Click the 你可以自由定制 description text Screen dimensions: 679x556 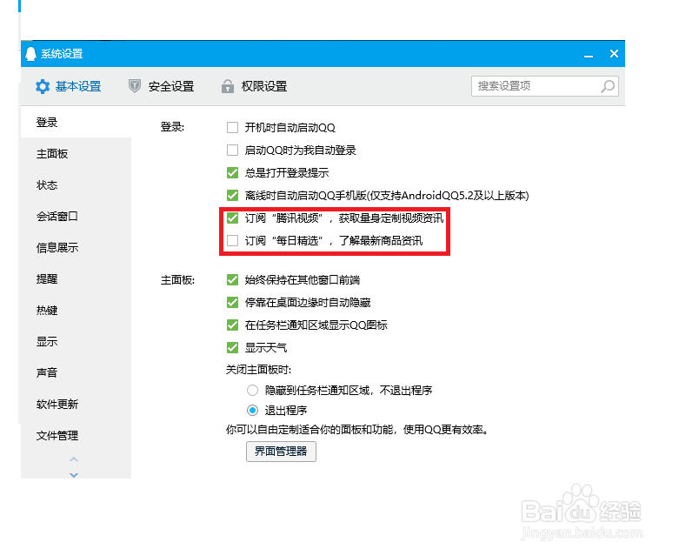(x=357, y=430)
